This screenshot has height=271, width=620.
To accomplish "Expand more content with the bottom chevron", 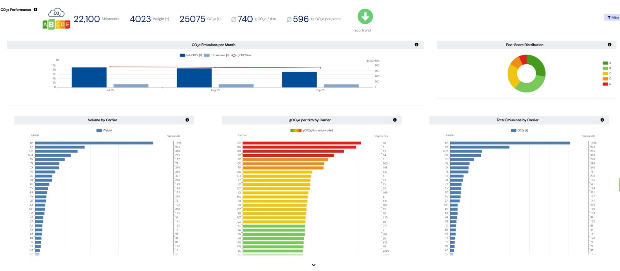I will [313, 265].
